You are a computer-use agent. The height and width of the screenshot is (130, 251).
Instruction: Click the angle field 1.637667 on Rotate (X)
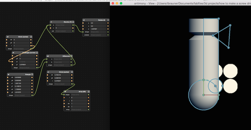pyautogui.click(x=99, y=29)
